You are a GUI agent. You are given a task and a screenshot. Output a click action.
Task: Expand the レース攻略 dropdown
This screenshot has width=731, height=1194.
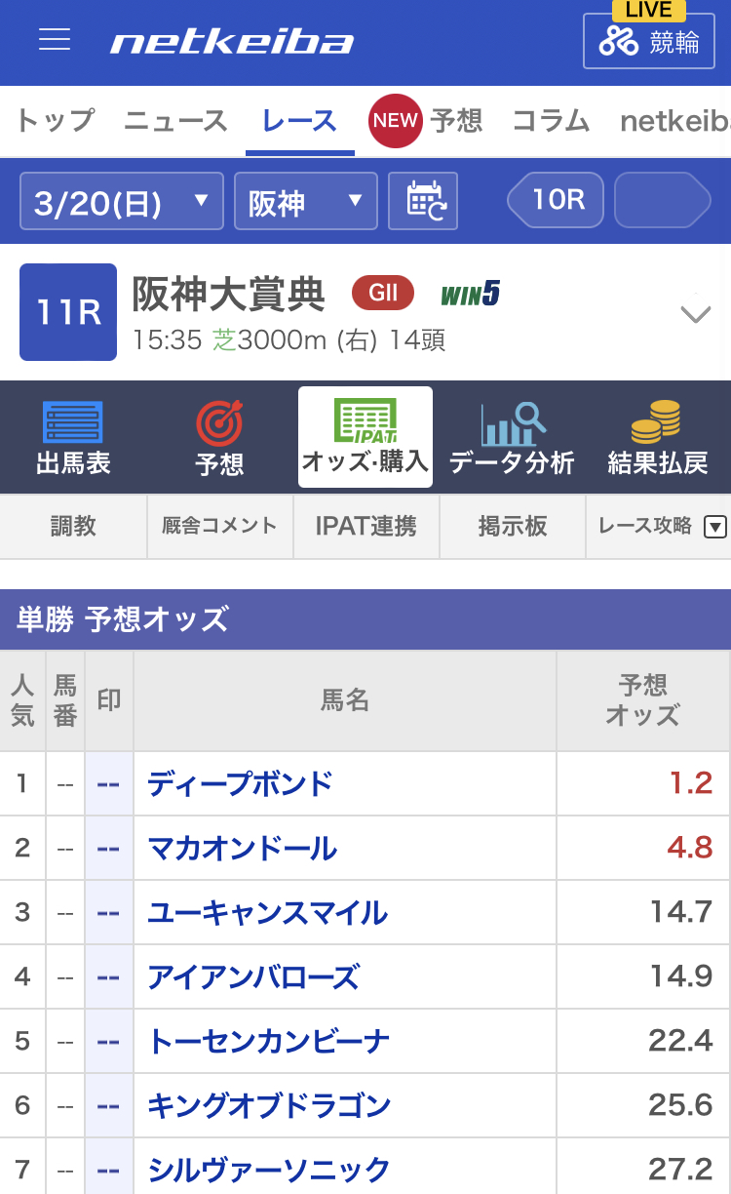714,527
